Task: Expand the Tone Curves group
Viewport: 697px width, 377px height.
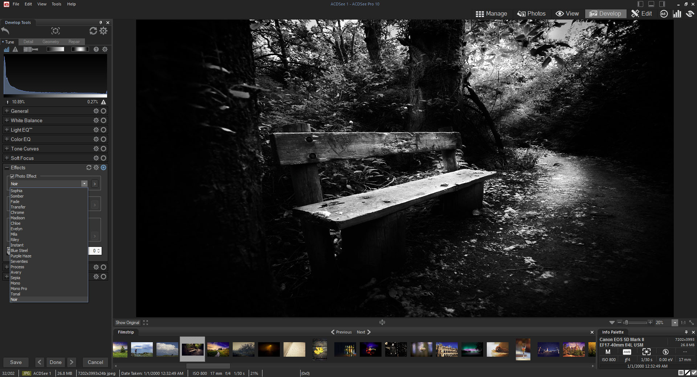Action: coord(7,149)
